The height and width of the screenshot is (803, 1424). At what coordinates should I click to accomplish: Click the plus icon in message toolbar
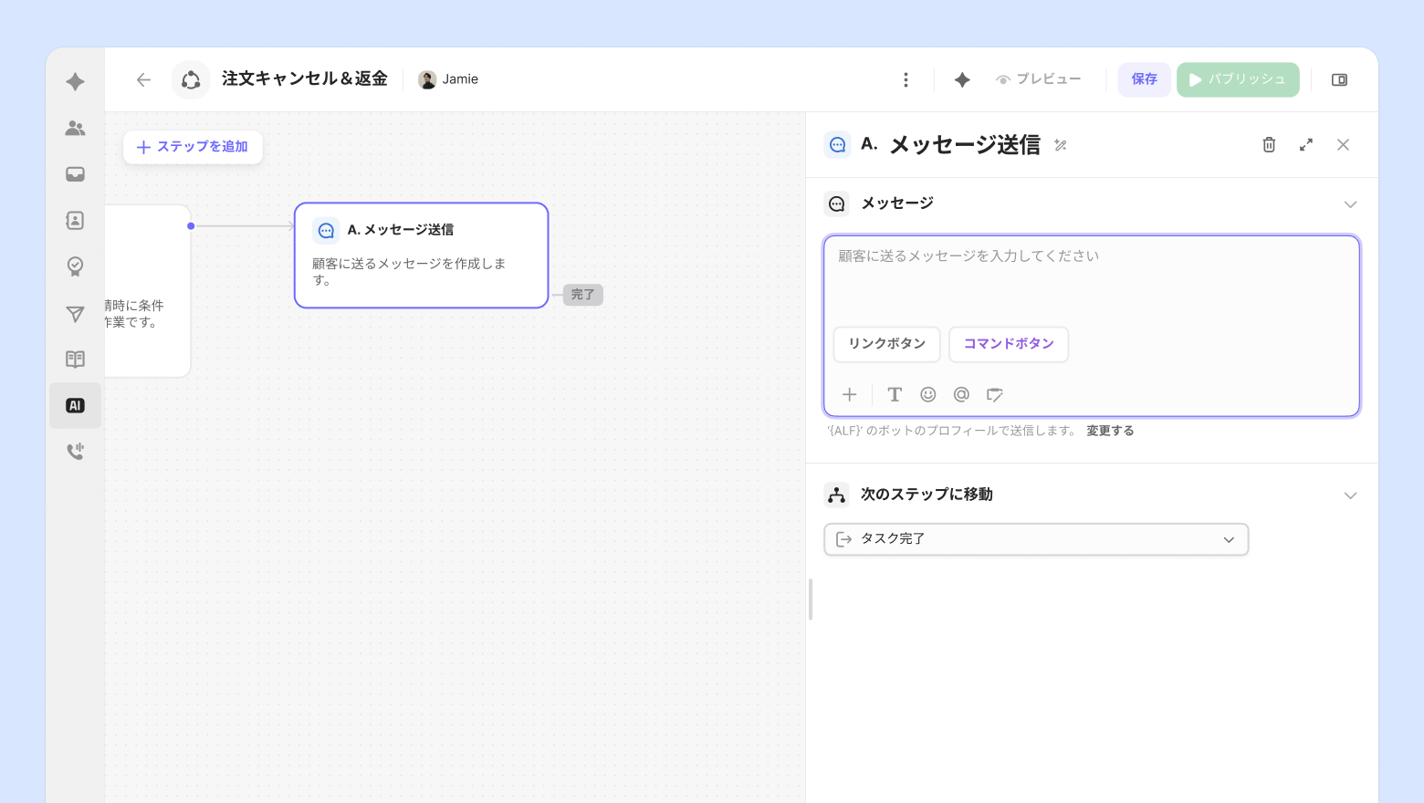pos(850,394)
